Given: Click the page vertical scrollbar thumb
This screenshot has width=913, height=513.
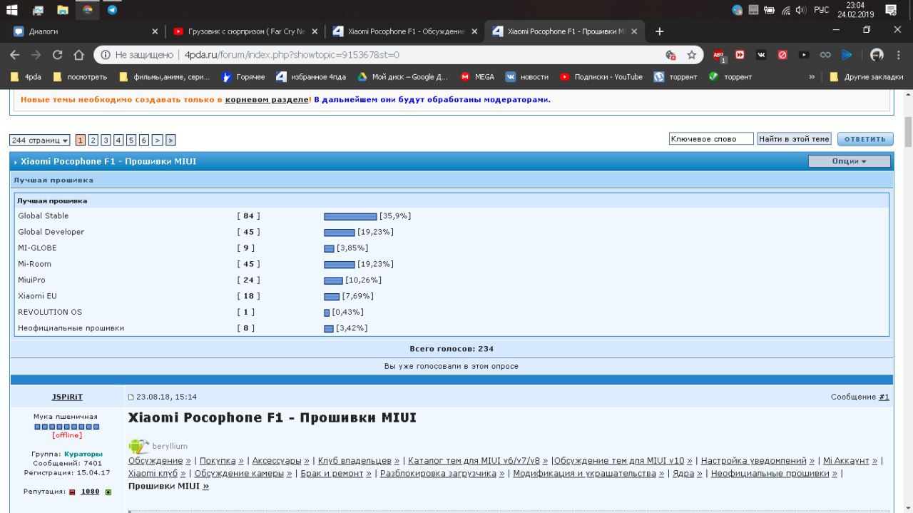Looking at the screenshot, I should [x=907, y=131].
